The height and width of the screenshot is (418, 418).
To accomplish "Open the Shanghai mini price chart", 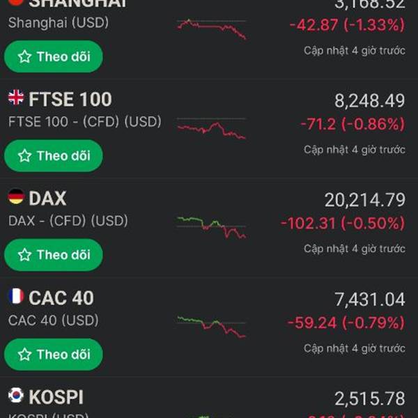I will click(x=211, y=29).
